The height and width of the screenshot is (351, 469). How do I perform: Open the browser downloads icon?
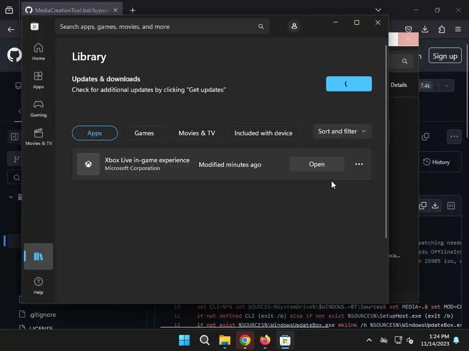pos(425,29)
